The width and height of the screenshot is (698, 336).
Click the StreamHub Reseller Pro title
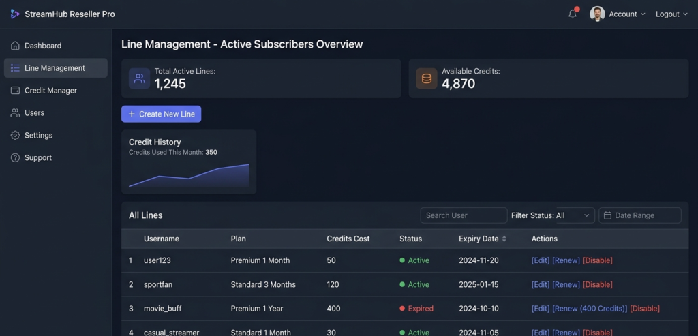coord(70,14)
